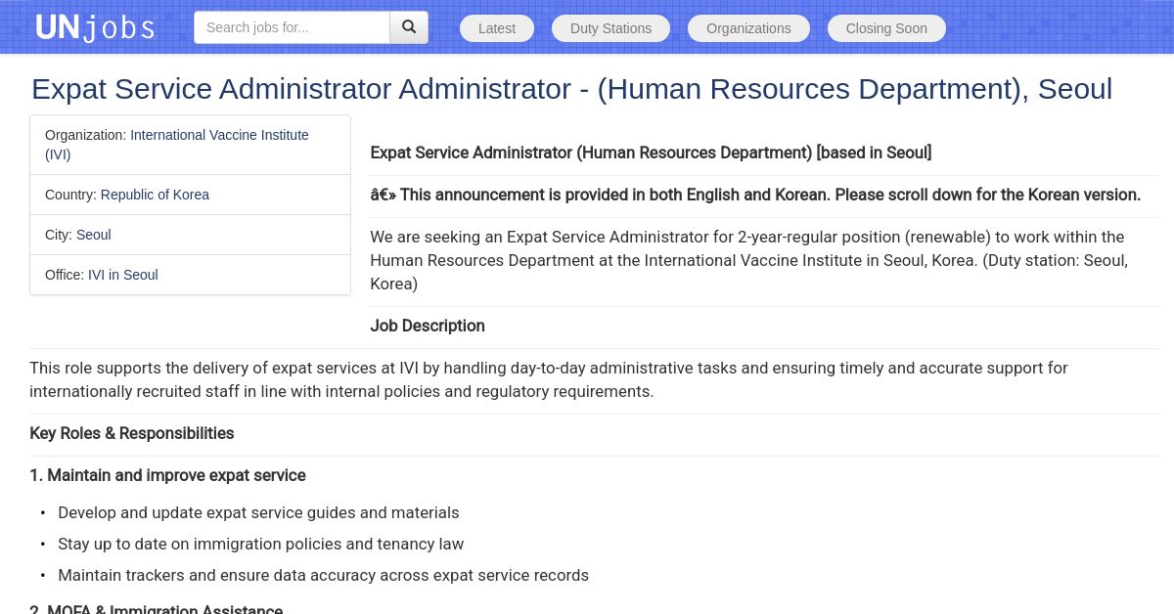Click Key Roles & Responsibilities heading
The height and width of the screenshot is (614, 1174).
pyautogui.click(x=132, y=433)
